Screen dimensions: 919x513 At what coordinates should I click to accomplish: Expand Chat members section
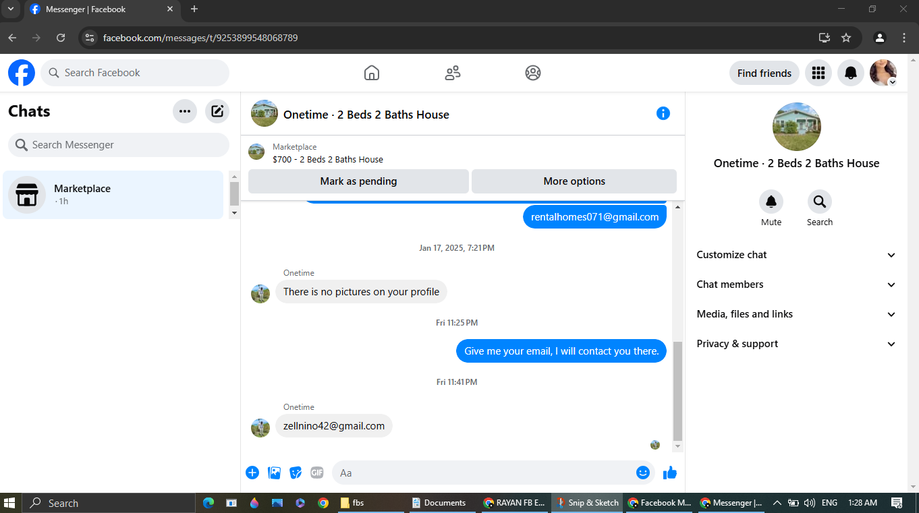pyautogui.click(x=796, y=284)
